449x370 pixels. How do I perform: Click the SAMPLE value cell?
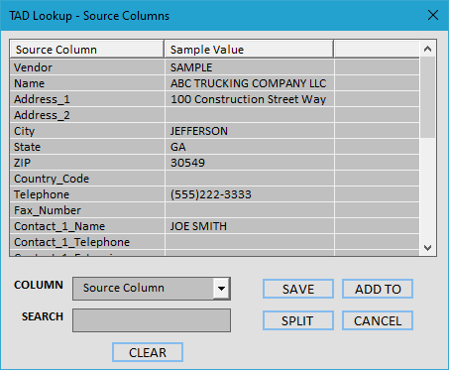[250, 67]
